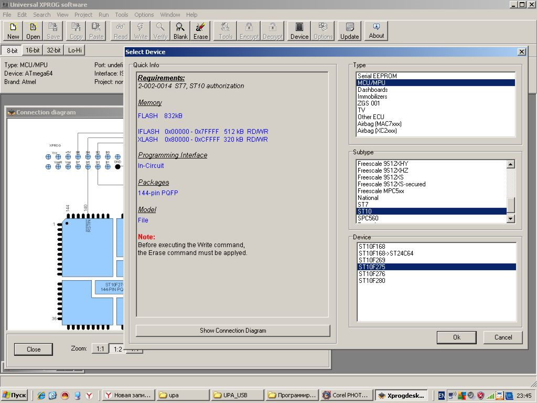537x403 pixels.
Task: Select the Blank check toolbar icon
Action: pyautogui.click(x=180, y=30)
